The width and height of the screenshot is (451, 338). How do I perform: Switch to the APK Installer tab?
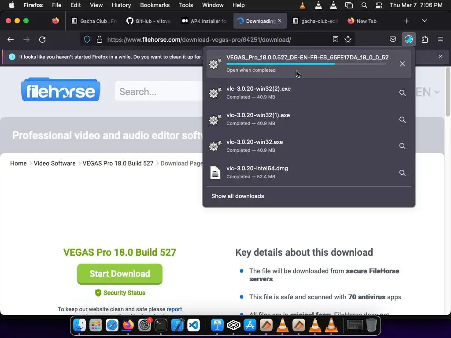[204, 21]
